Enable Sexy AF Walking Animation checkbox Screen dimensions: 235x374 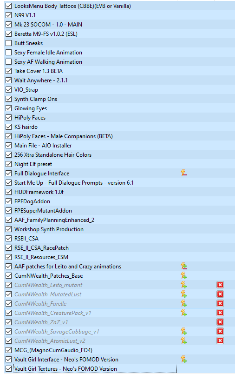pos(8,62)
